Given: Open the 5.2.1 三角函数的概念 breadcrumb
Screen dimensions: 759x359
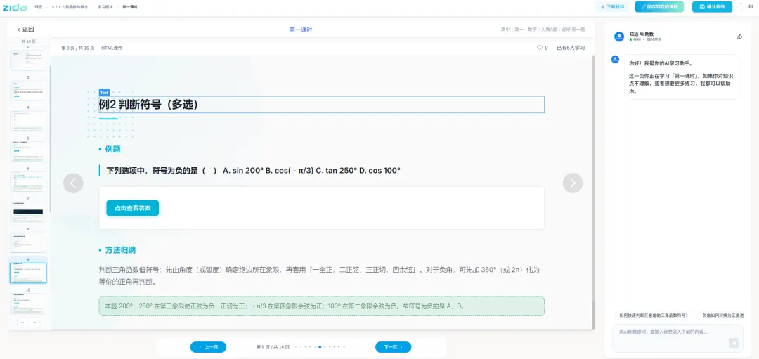Looking at the screenshot, I should point(70,7).
